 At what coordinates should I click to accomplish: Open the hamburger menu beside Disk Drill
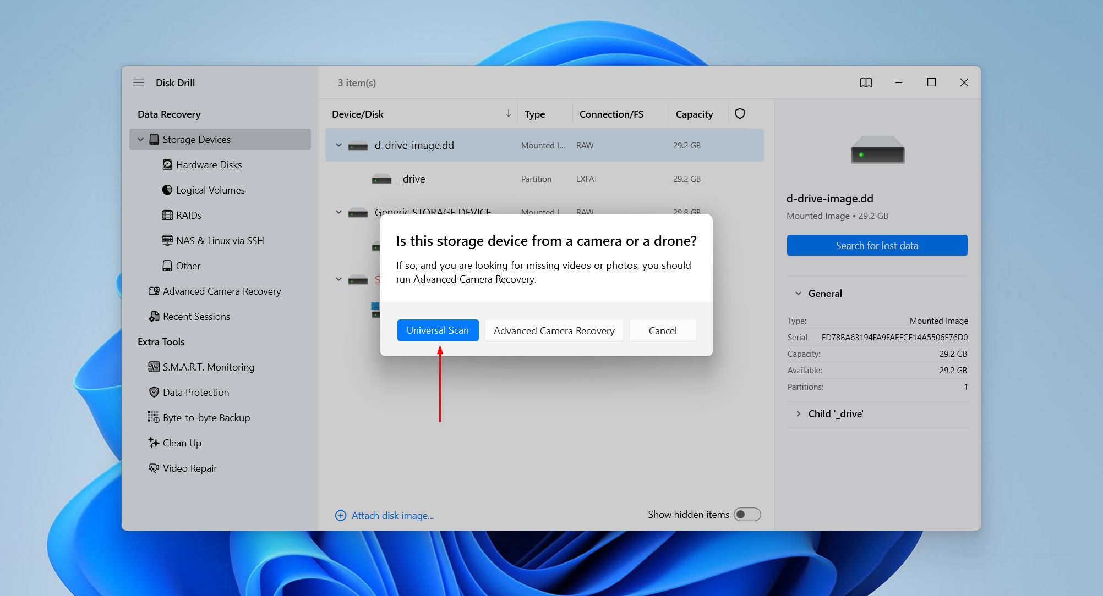(139, 82)
